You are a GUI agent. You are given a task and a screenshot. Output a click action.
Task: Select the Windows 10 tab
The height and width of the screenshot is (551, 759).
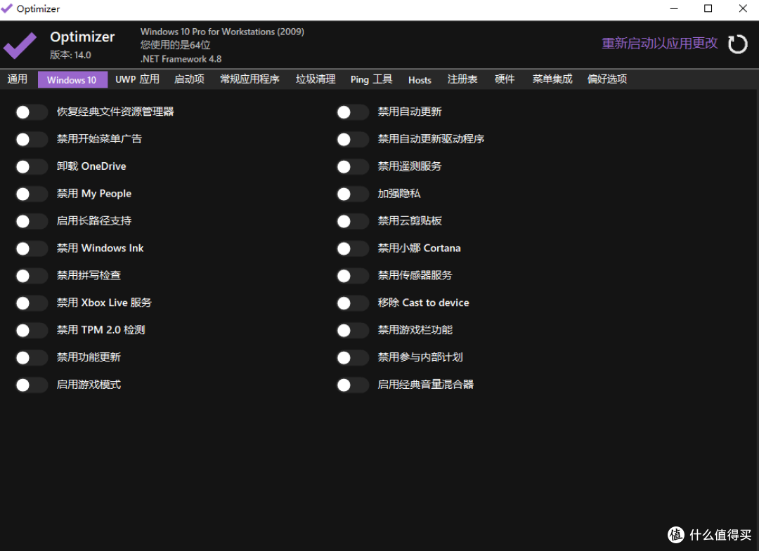[x=72, y=80]
